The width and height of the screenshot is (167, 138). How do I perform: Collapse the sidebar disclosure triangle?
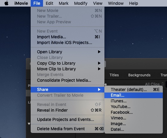tap(29, 124)
